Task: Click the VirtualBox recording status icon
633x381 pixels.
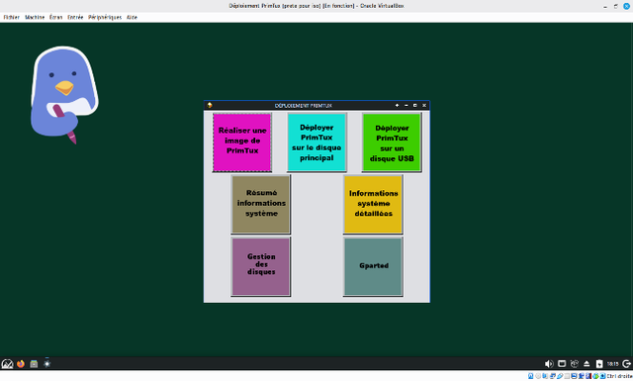Action: pos(582,376)
